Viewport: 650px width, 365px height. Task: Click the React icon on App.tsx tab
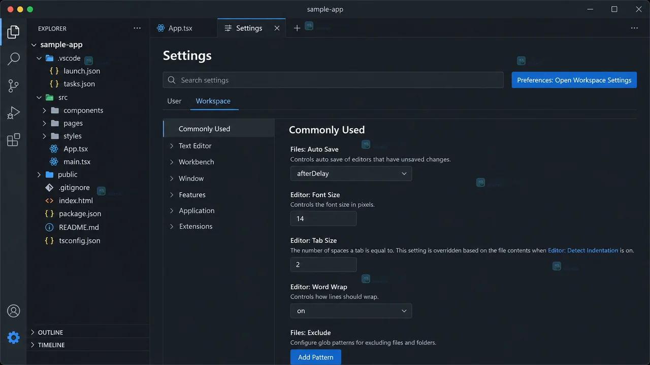pos(161,28)
